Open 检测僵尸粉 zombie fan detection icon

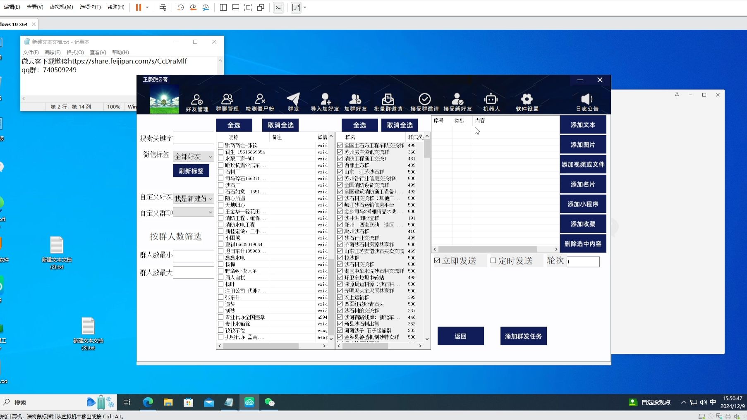click(260, 102)
